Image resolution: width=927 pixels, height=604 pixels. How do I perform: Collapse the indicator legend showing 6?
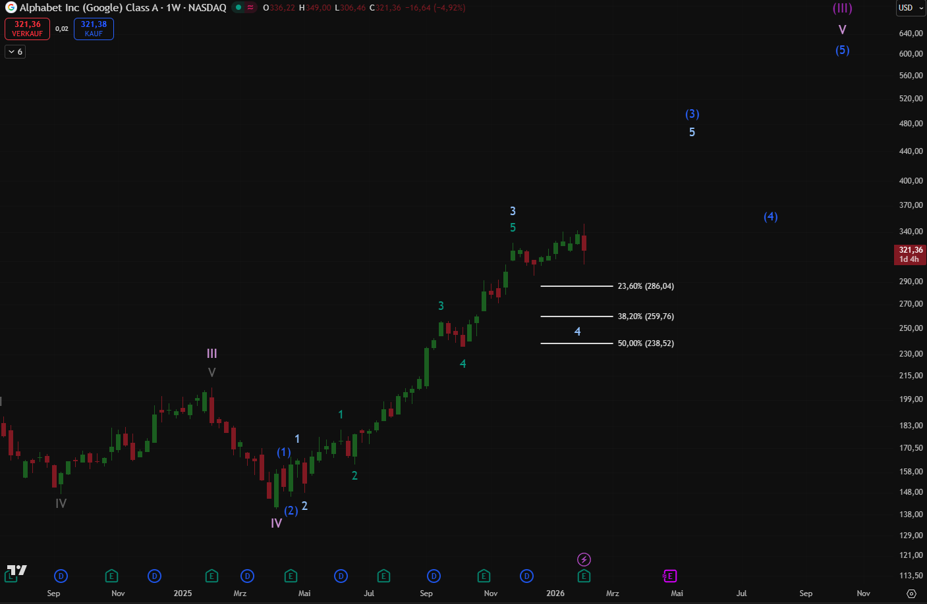pos(15,52)
